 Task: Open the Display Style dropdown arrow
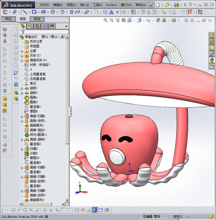pyautogui.click(x=144, y=20)
